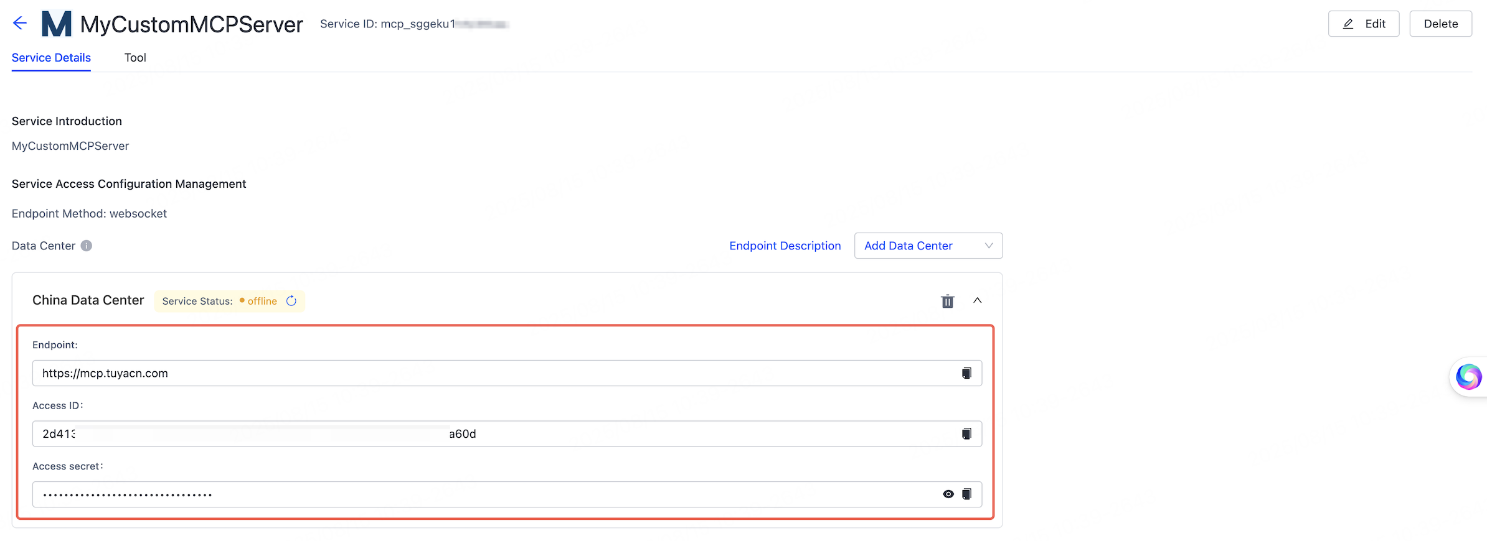1487x541 pixels.
Task: Go back using the left arrow
Action: (20, 23)
